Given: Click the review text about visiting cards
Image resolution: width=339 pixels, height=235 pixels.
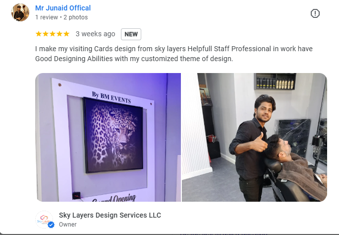Looking at the screenshot, I should tap(174, 54).
